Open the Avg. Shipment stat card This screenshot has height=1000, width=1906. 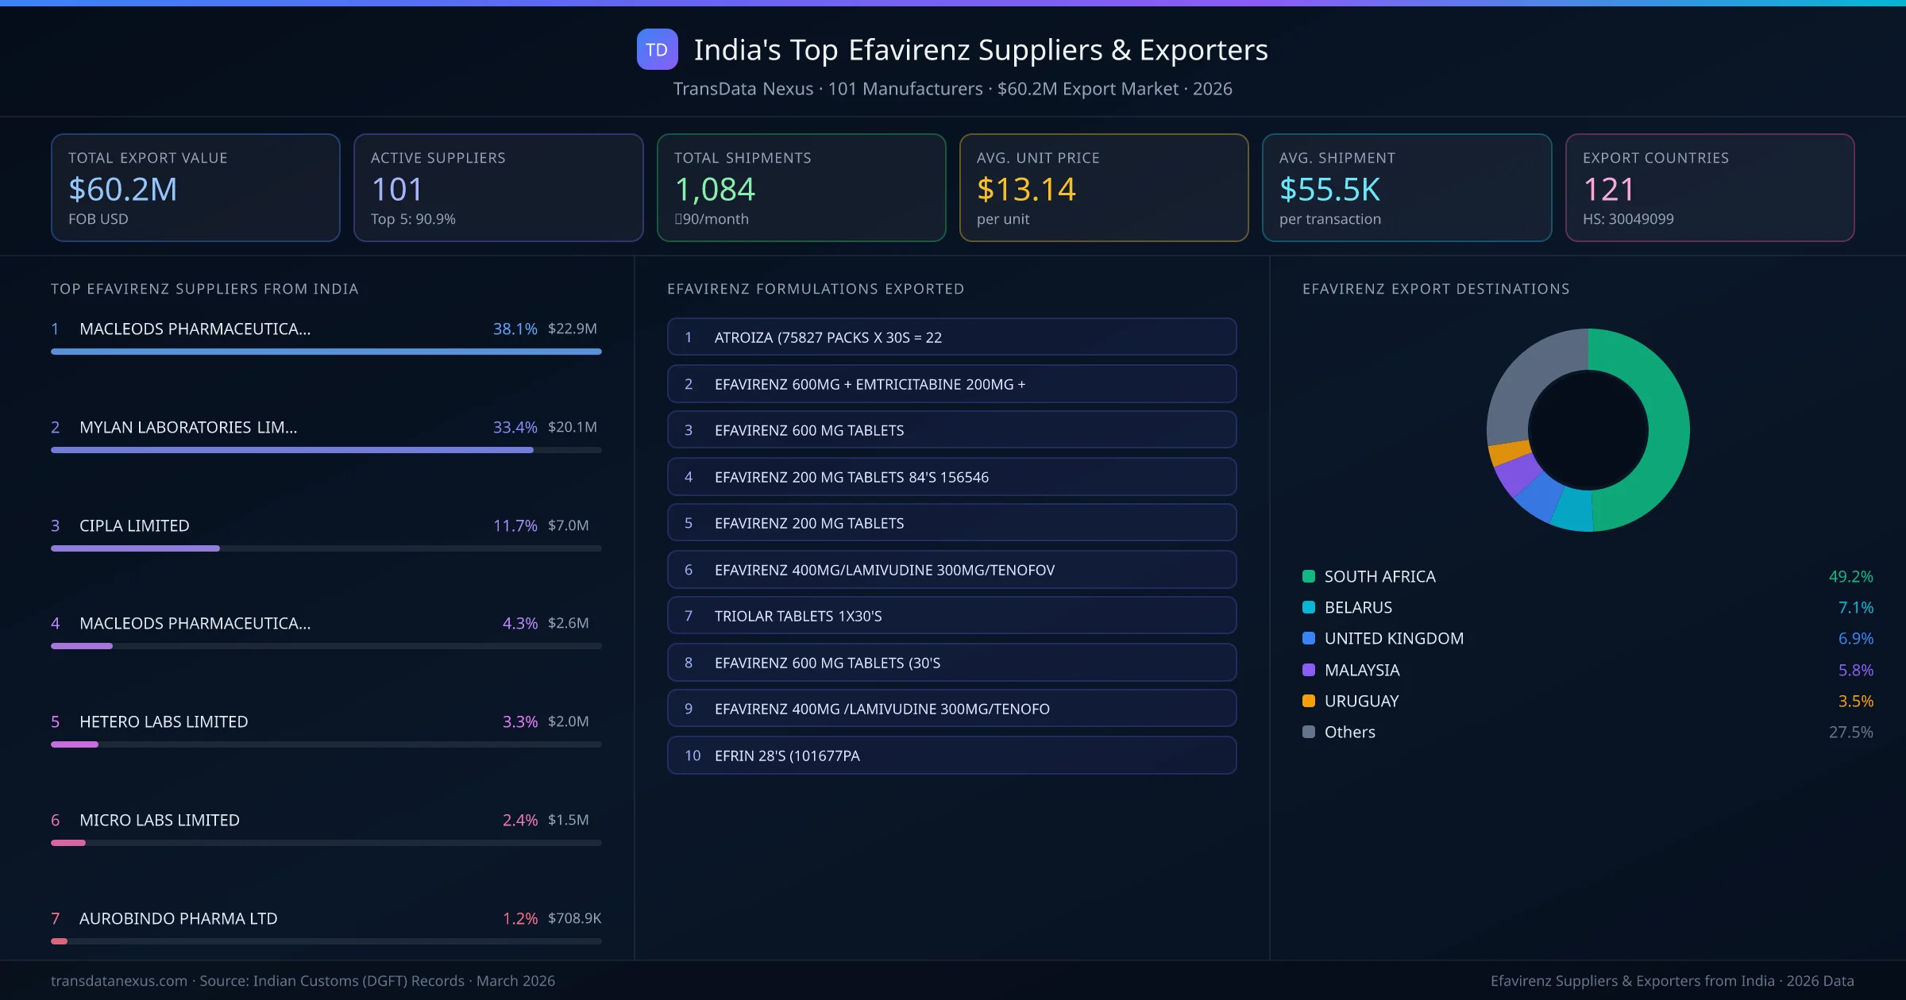pyautogui.click(x=1406, y=187)
